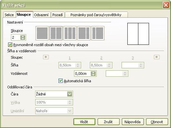Image resolution: width=171 pixels, height=128 pixels.
Task: Click the two-column page preview thumbnail
Action: 138,34
